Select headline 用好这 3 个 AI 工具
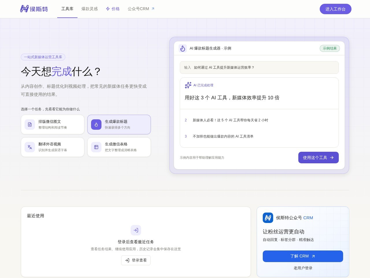 click(x=232, y=98)
